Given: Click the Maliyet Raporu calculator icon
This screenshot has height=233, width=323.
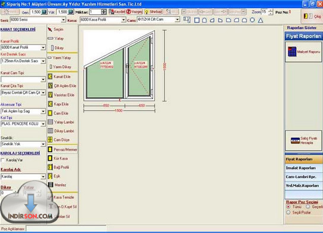Looking at the screenshot, I should click(x=292, y=52).
